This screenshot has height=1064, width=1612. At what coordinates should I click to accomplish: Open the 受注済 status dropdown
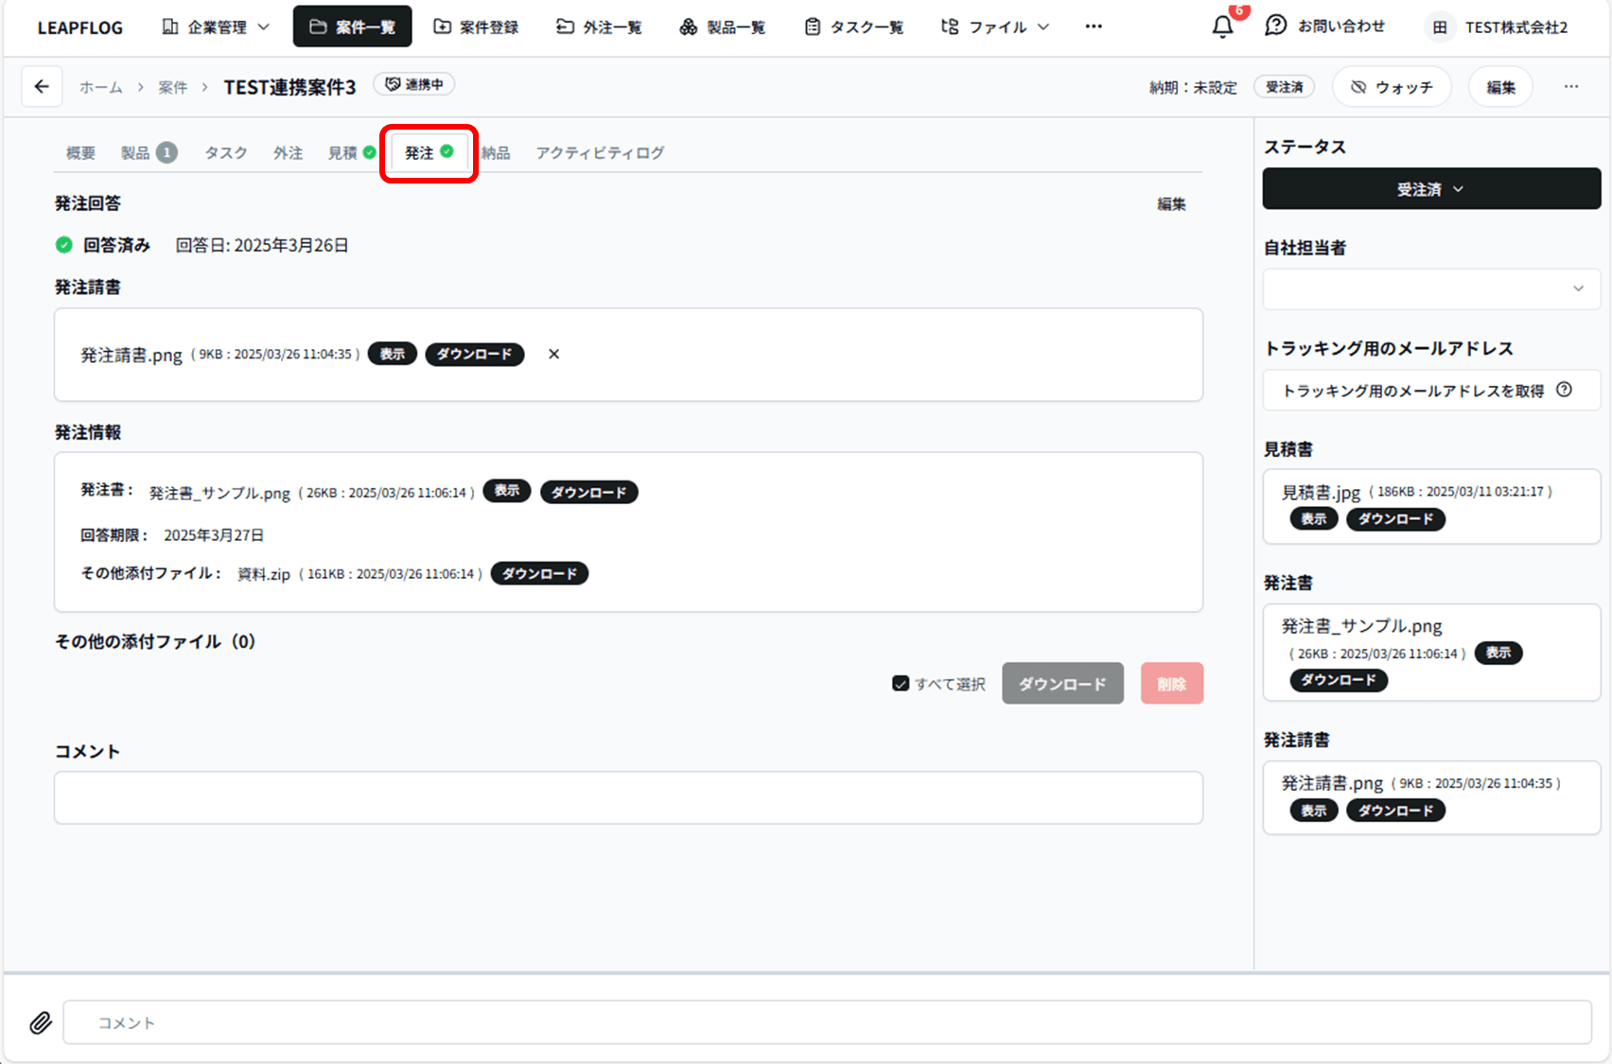(x=1431, y=189)
